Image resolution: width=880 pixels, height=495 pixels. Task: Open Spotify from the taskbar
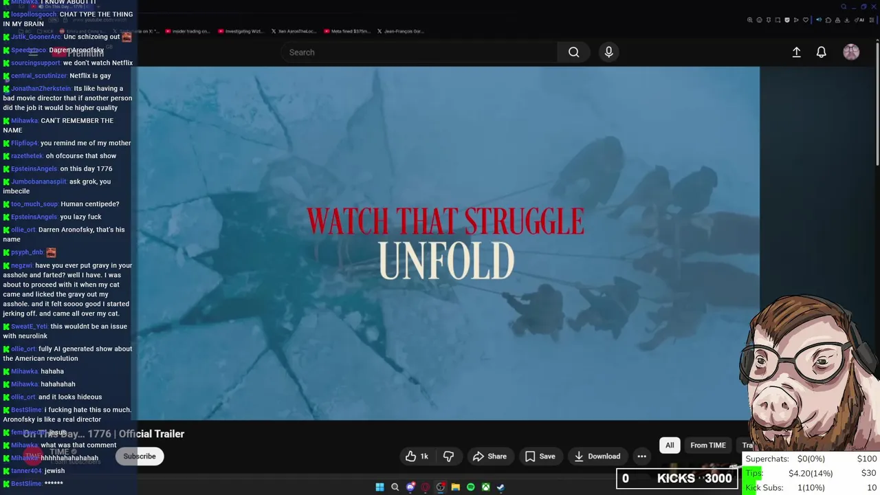click(x=471, y=487)
